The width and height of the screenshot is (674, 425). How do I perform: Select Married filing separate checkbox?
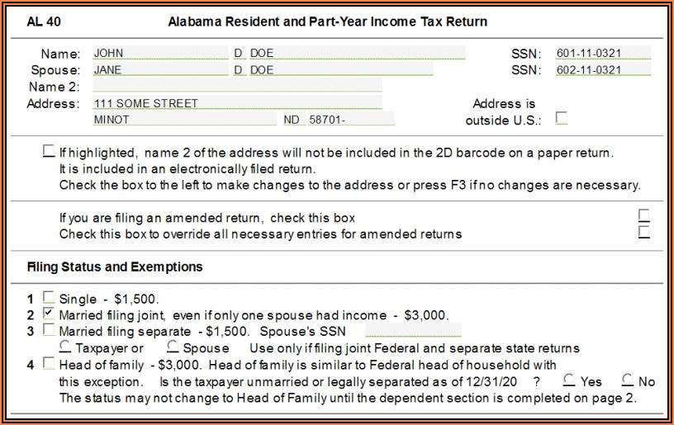(49, 331)
